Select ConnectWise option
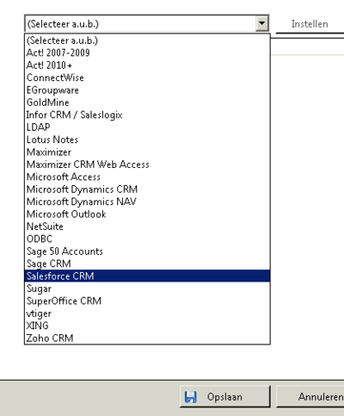This screenshot has height=416, width=344. (x=147, y=78)
